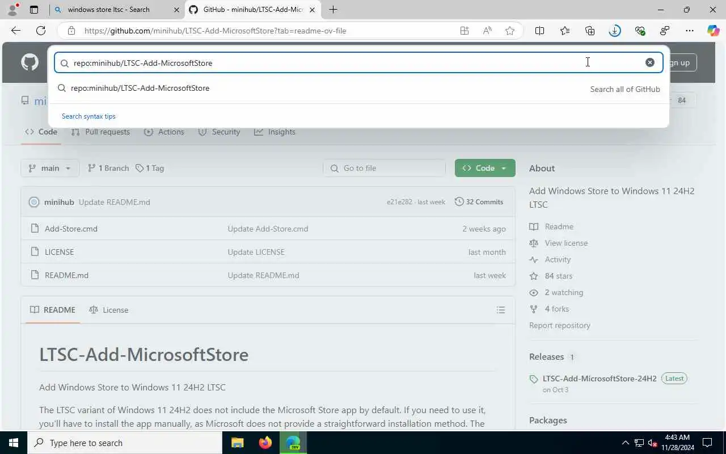Open the Edge profile icon
This screenshot has height=454, width=726.
coord(12,10)
